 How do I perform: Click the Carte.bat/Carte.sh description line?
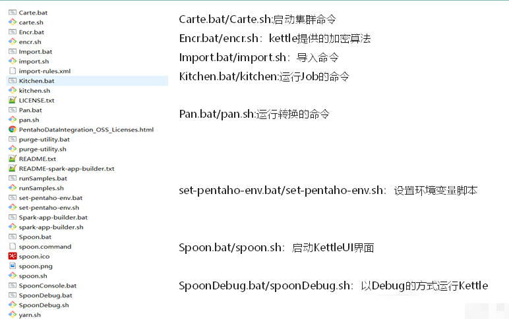(x=257, y=20)
